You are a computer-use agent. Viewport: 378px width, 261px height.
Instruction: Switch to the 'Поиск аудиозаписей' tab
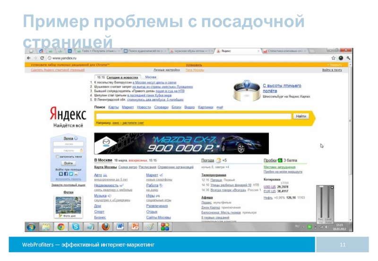coord(146,51)
